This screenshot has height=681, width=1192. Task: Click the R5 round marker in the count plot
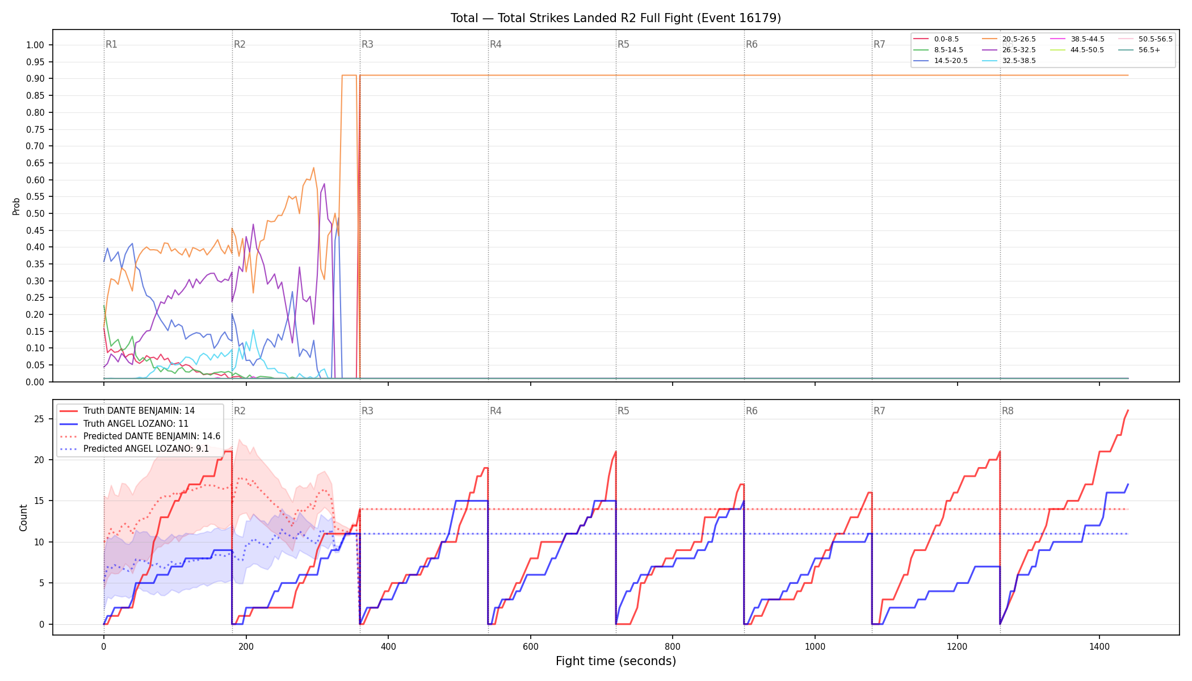coord(623,411)
